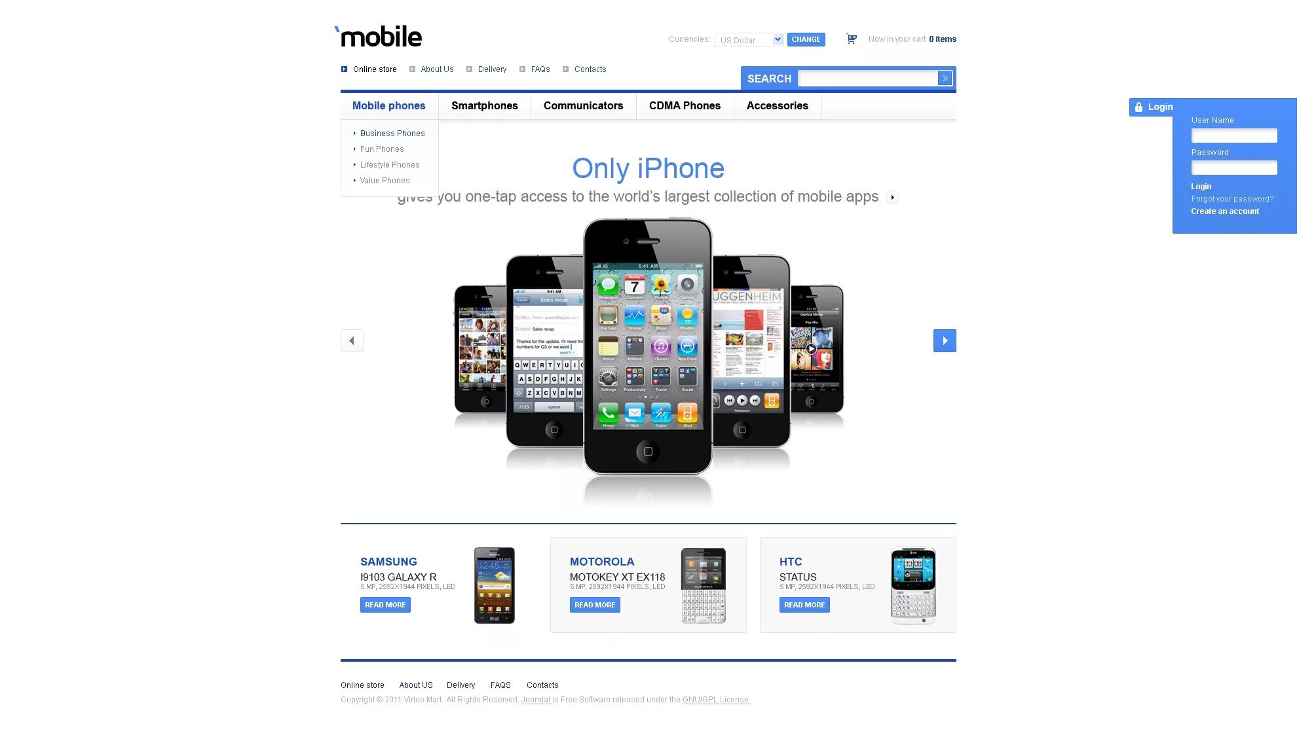Screen dimensions: 1297x737
Task: Expand Value Phones subcategory
Action: [354, 180]
